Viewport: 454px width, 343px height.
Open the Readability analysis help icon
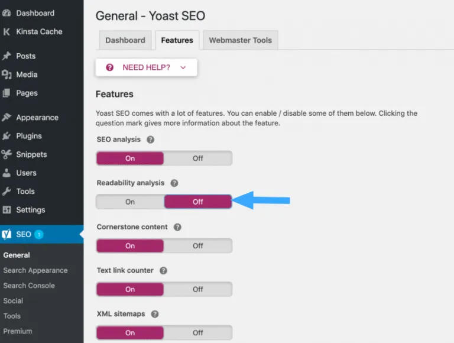(174, 183)
